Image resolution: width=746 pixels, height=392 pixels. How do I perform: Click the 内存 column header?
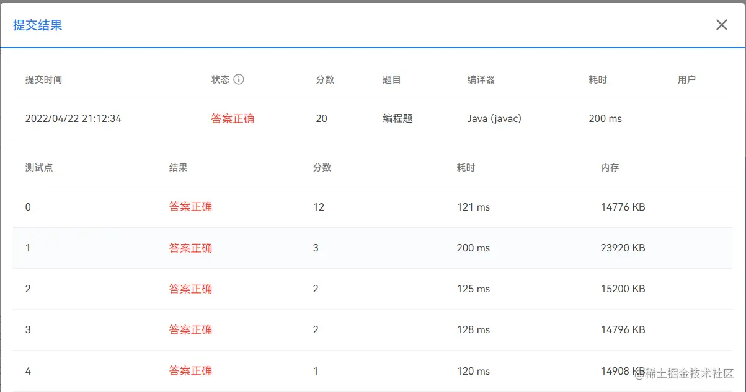610,168
